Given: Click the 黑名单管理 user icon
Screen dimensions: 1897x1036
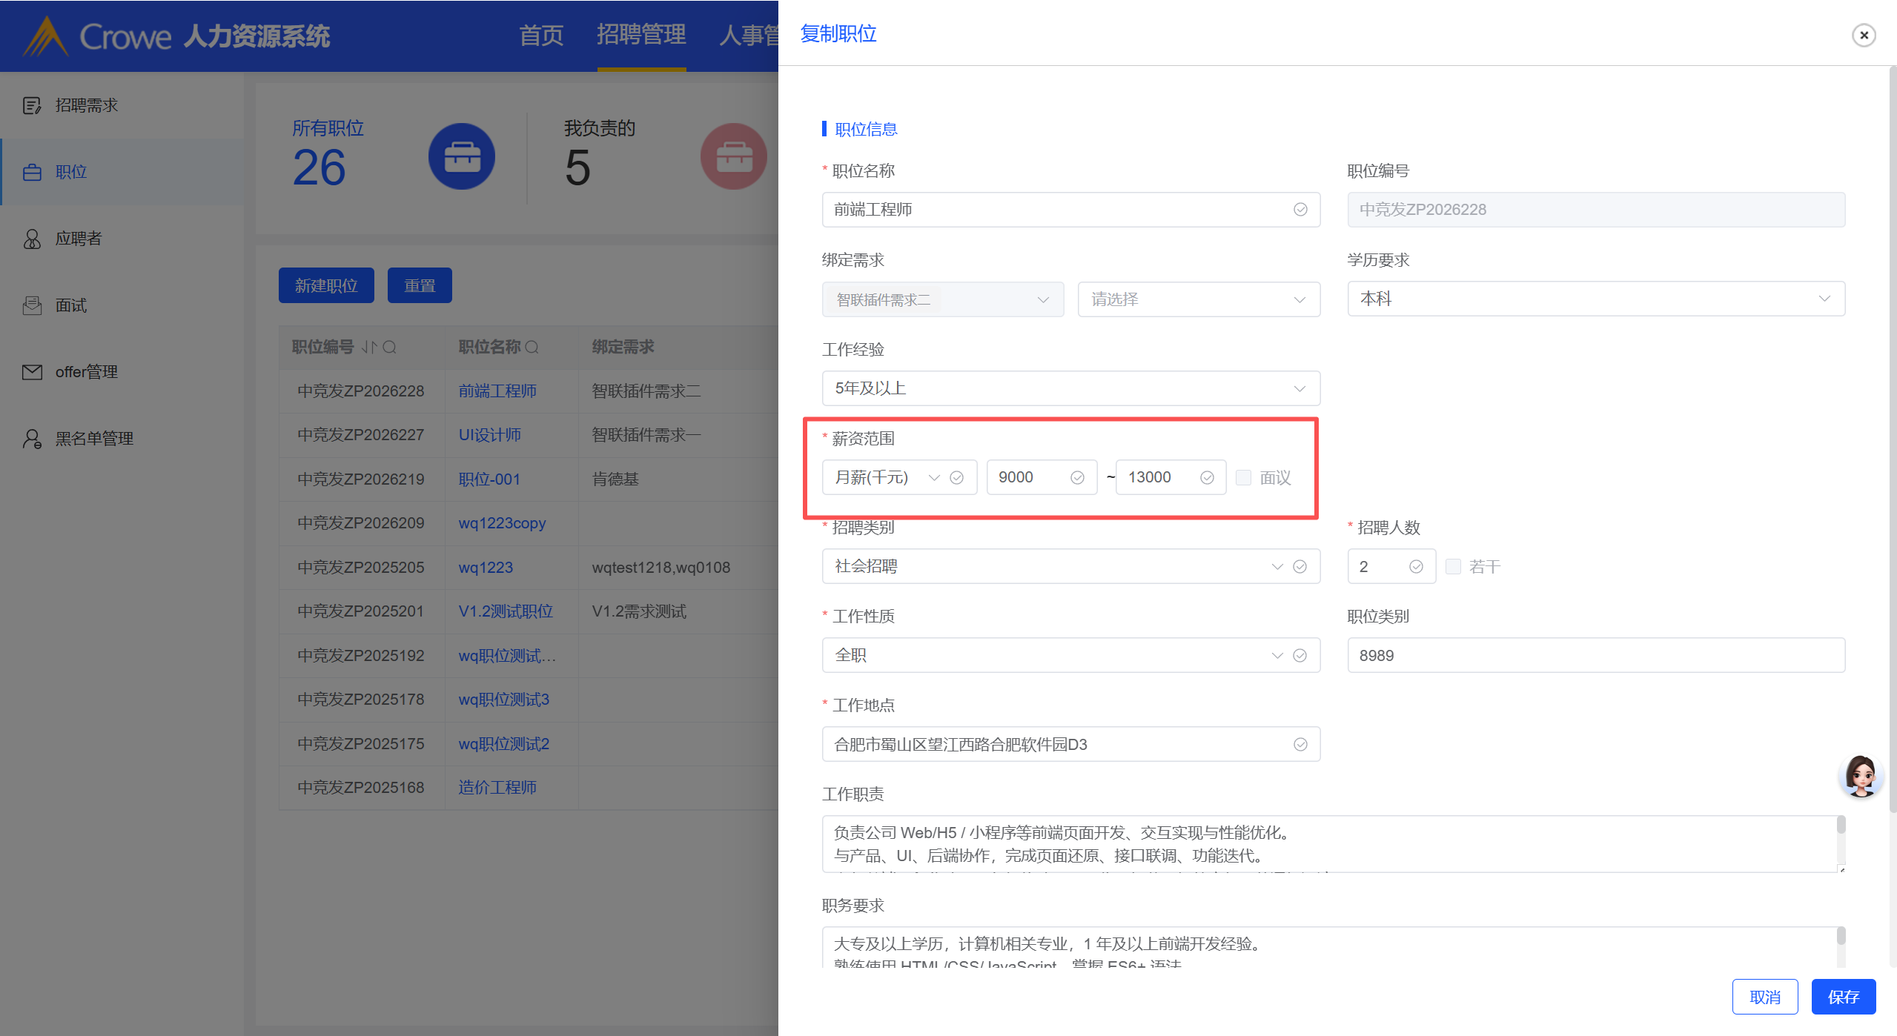Looking at the screenshot, I should (x=32, y=439).
